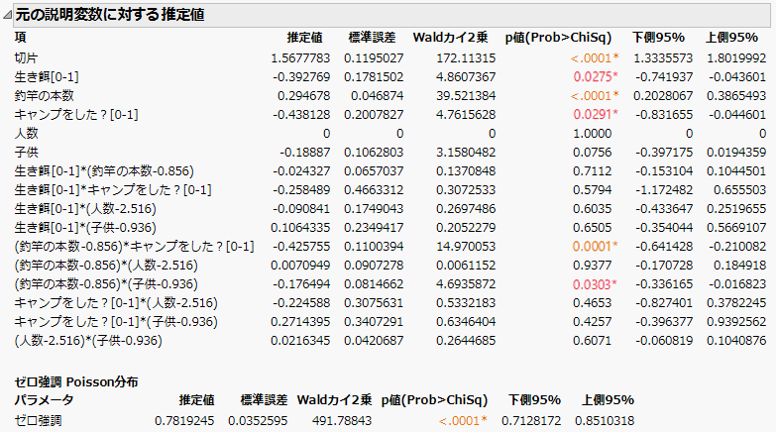This screenshot has height=432, width=776.
Task: Click the ゼロ強調 estimate 0.7819245
Action: [x=184, y=421]
